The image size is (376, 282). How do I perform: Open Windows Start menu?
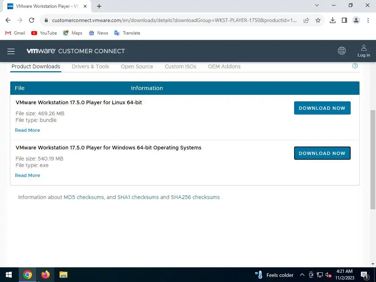9,275
